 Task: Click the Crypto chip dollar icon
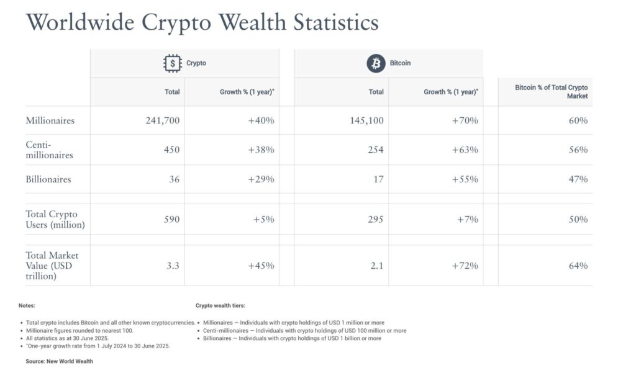[172, 63]
